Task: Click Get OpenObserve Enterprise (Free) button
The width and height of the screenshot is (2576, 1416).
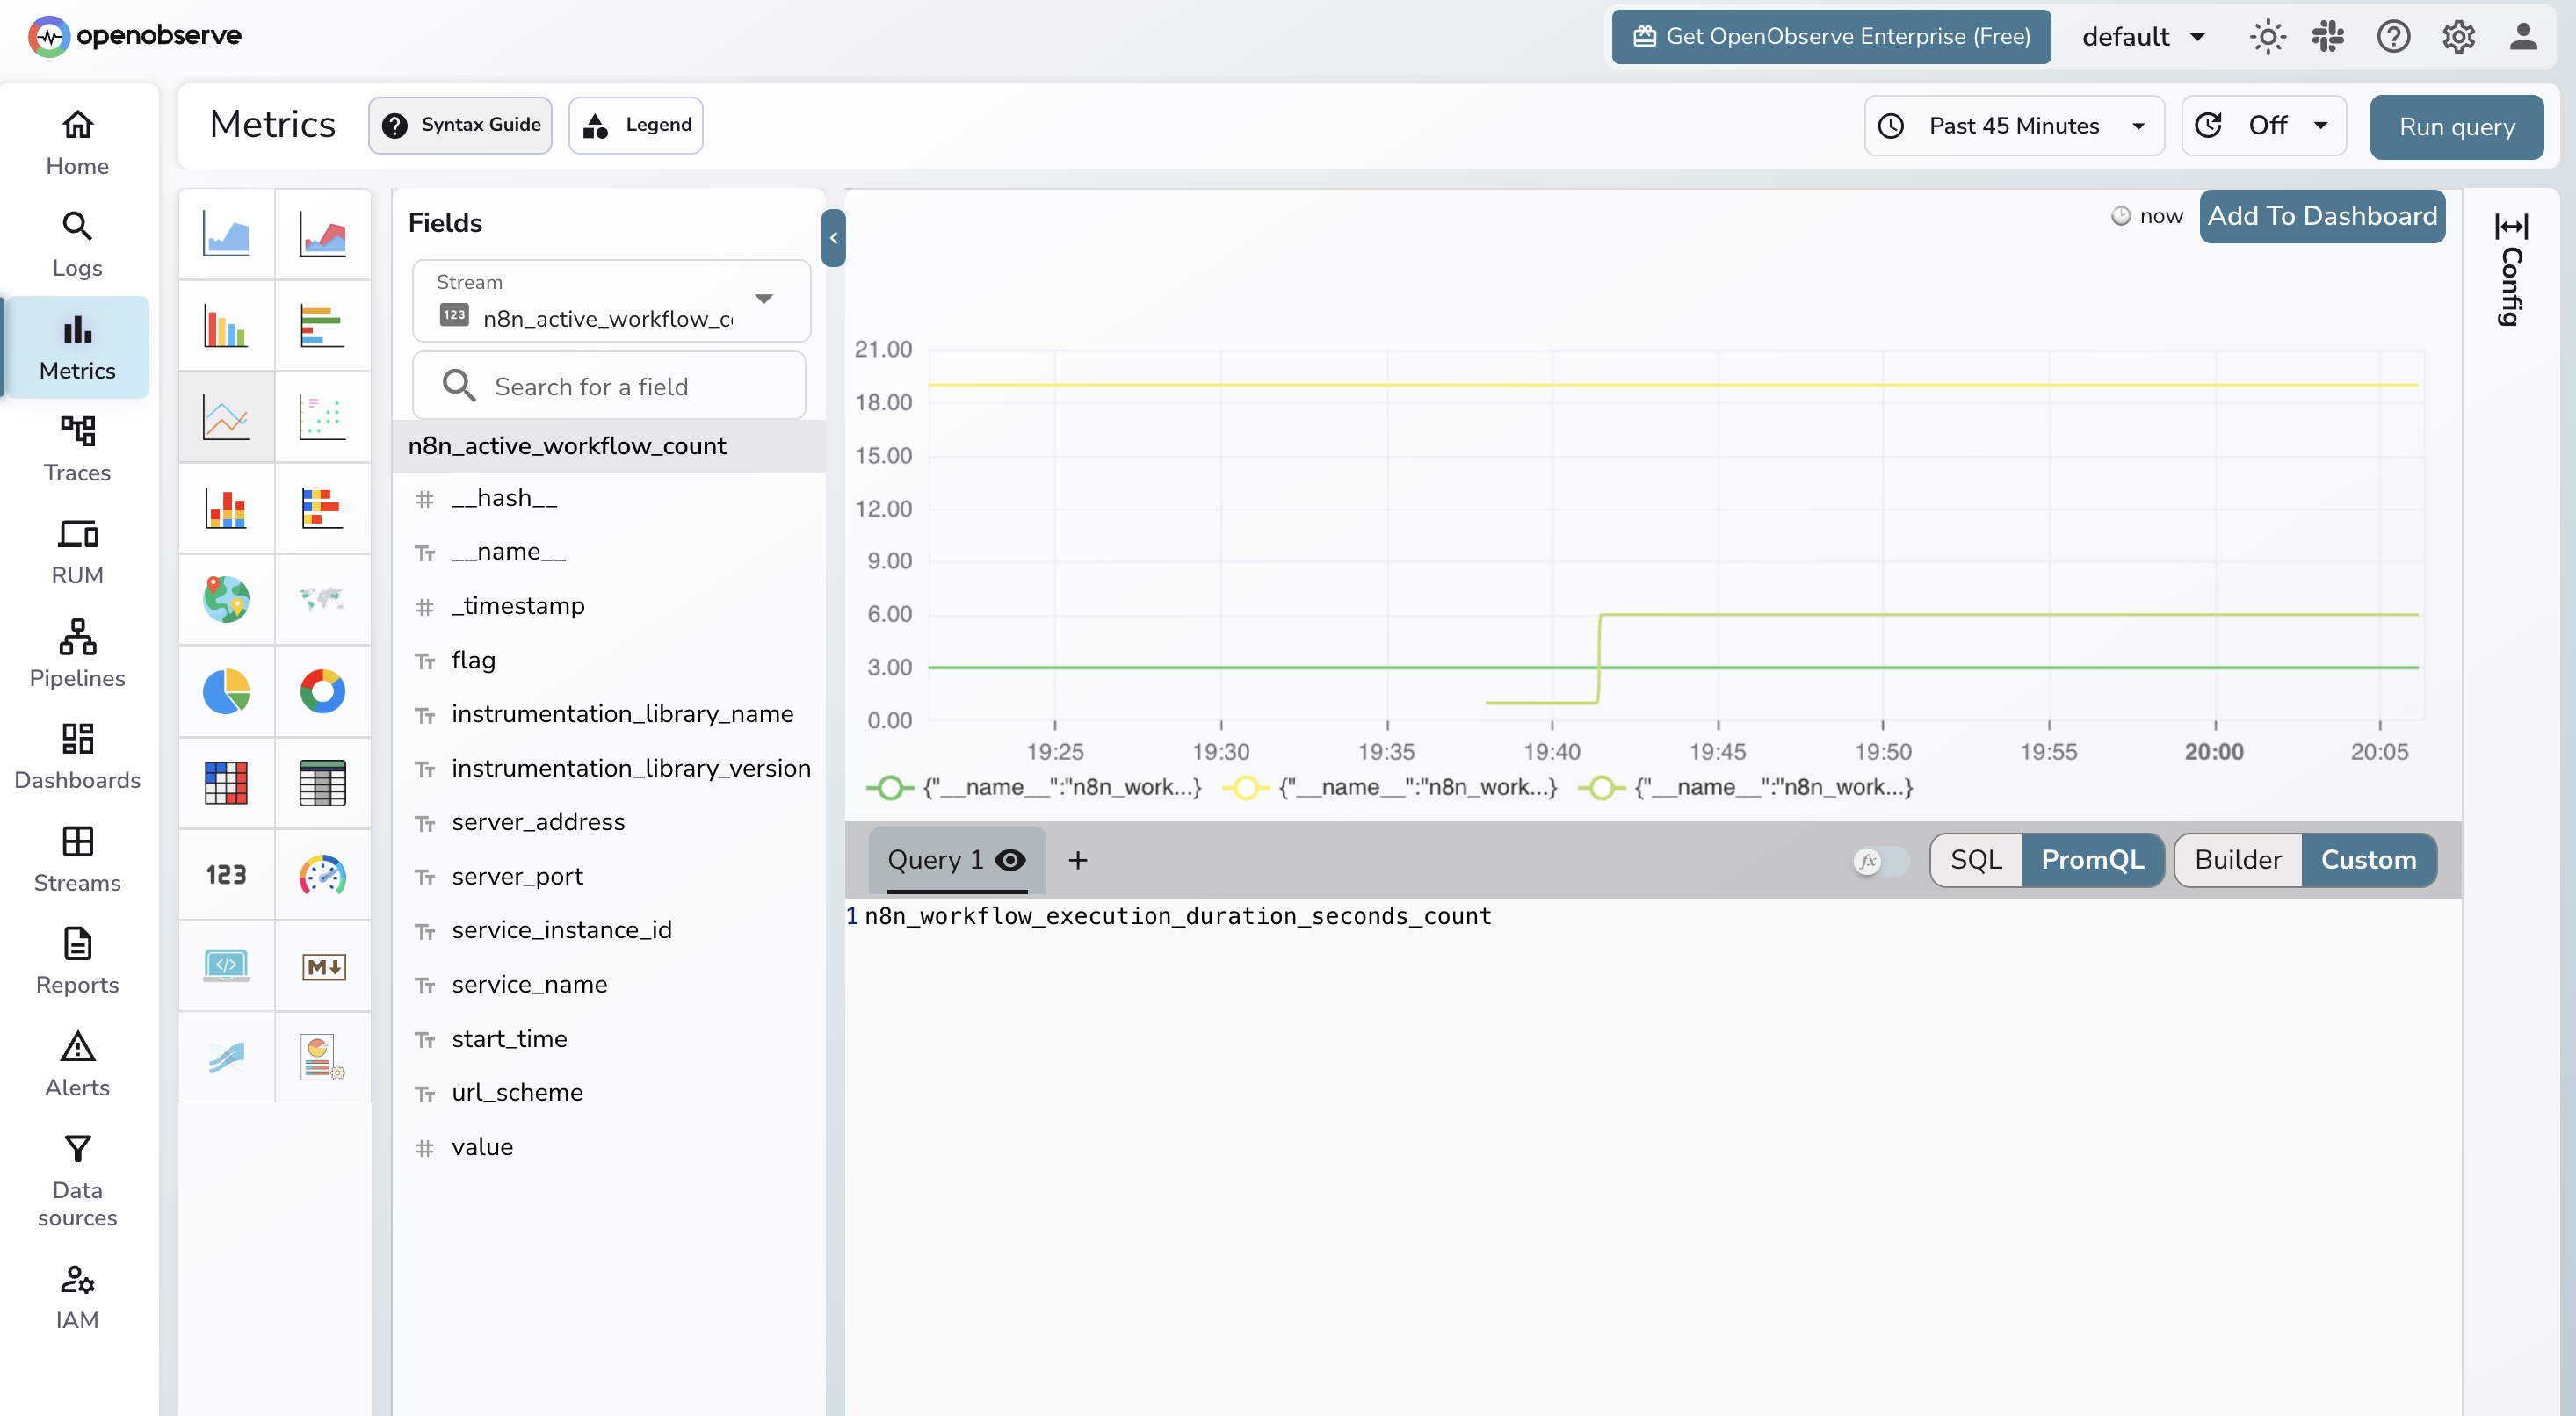Action: (x=1830, y=36)
